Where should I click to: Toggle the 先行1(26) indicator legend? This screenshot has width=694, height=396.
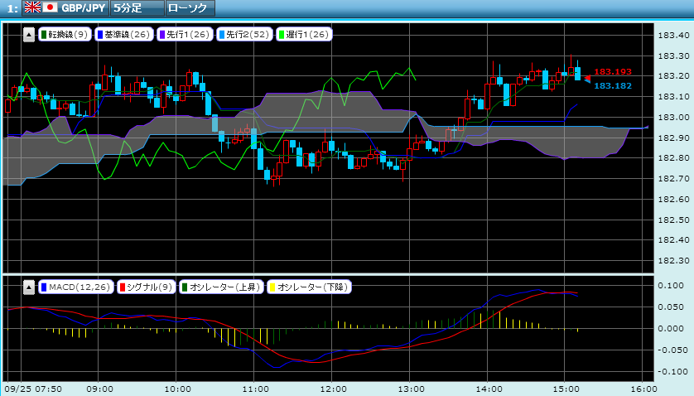[185, 35]
